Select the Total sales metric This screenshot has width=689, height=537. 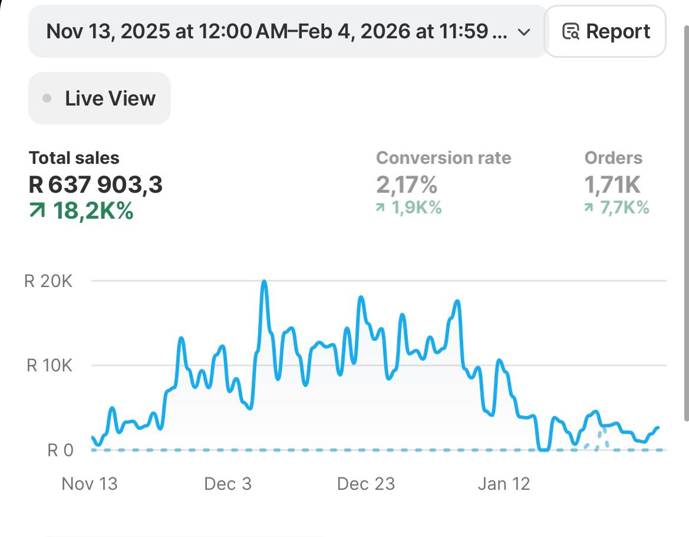74,158
